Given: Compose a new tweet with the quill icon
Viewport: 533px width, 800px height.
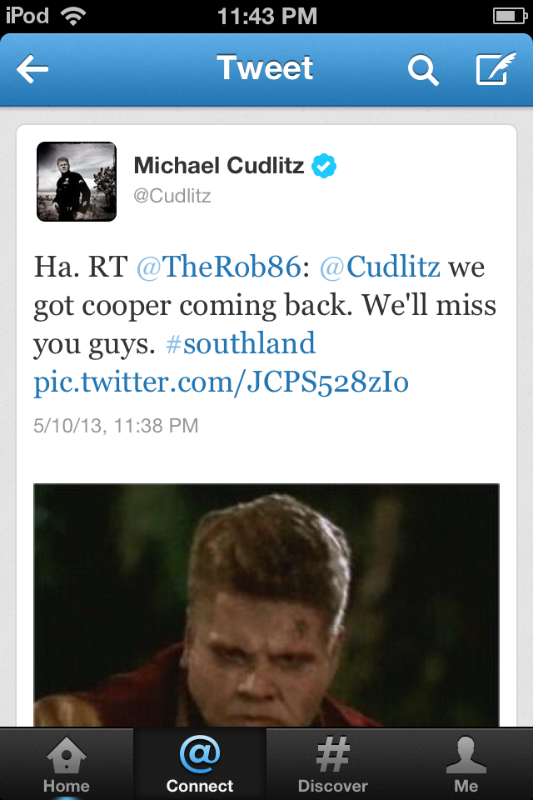Looking at the screenshot, I should (496, 67).
